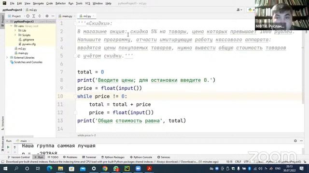This screenshot has width=309, height=173.
Task: Open Project view dropdown
Action: [x=16, y=16]
